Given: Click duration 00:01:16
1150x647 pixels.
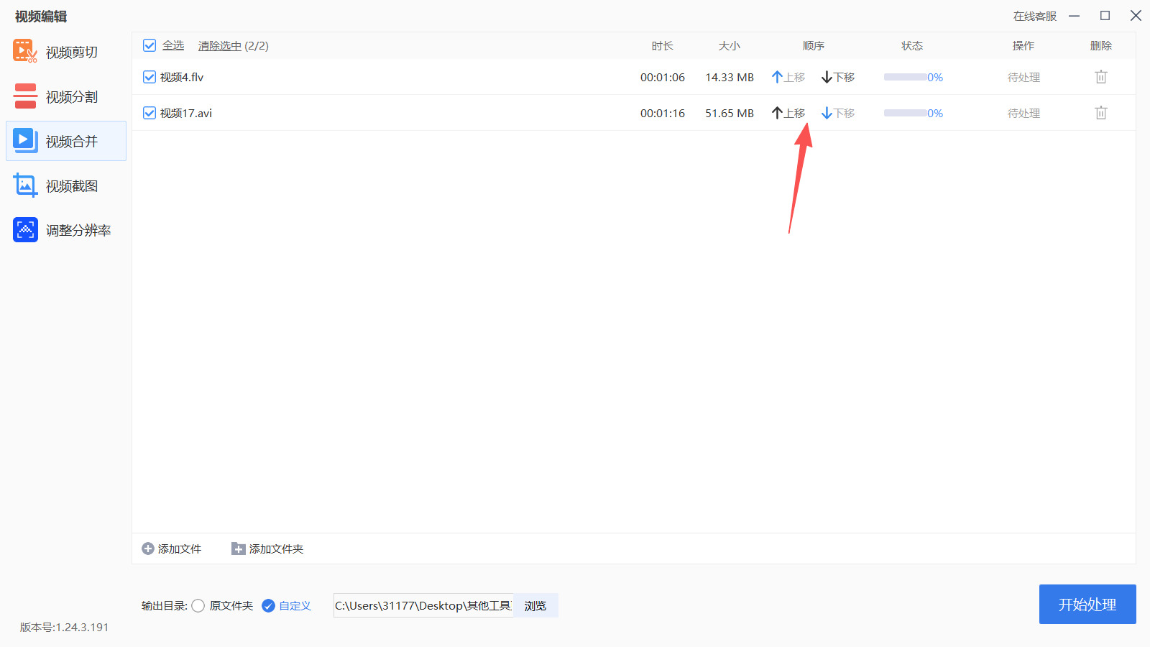Looking at the screenshot, I should [x=663, y=113].
